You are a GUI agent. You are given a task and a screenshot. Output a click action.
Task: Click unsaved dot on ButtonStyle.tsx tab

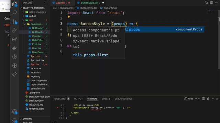[103, 3]
